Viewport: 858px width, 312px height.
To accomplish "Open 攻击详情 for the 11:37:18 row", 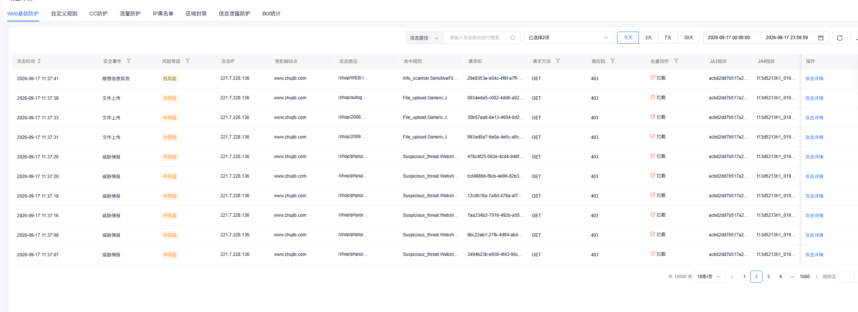I will (814, 196).
